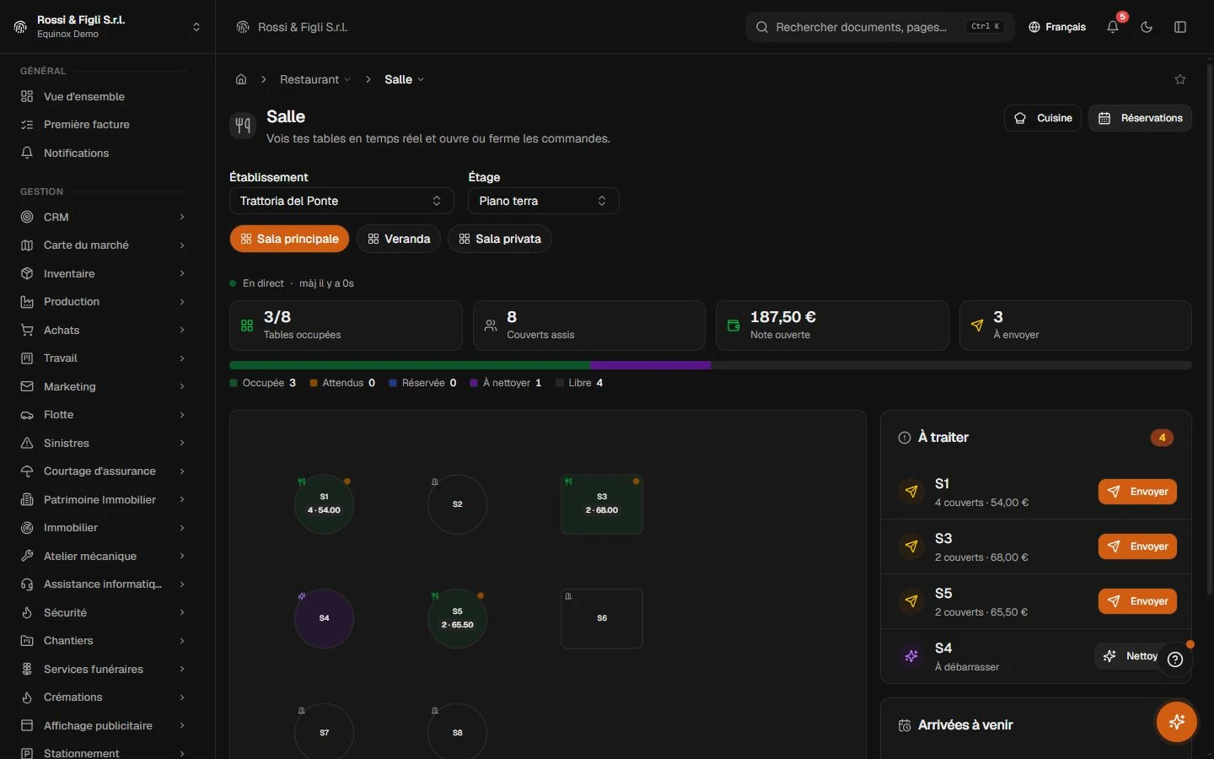Switch to Veranda room tab

pyautogui.click(x=399, y=239)
